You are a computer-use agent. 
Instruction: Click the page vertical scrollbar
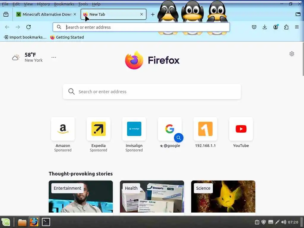[303, 59]
